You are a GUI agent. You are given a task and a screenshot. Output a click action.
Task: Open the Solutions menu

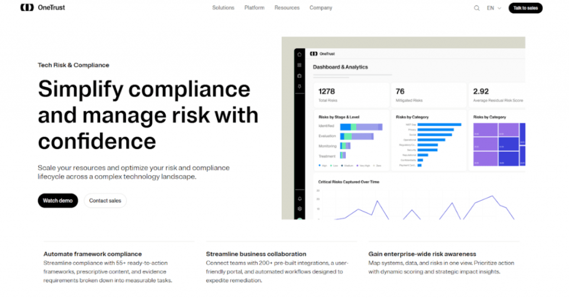click(x=223, y=8)
